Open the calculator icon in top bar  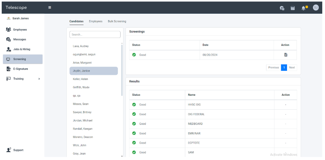click(x=293, y=8)
